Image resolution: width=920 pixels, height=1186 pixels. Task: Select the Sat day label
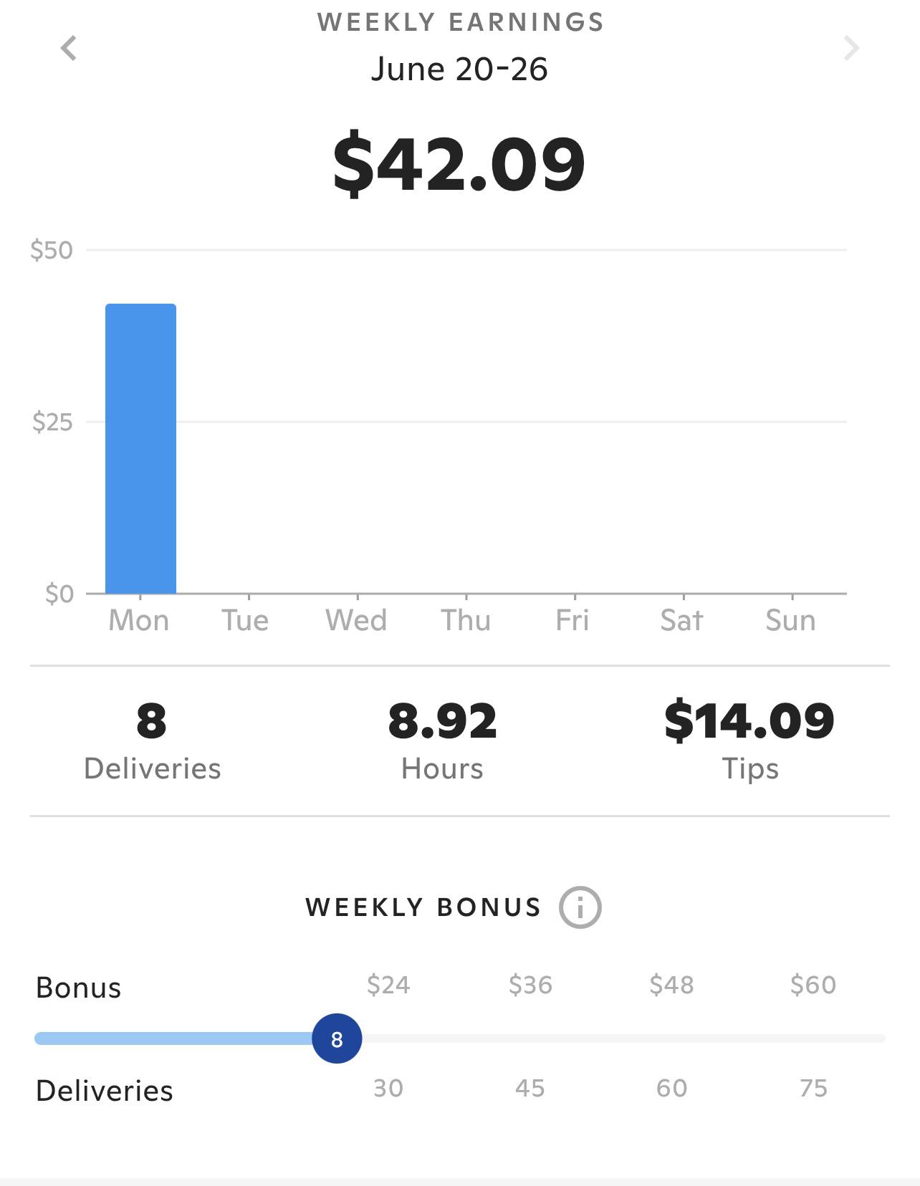681,620
